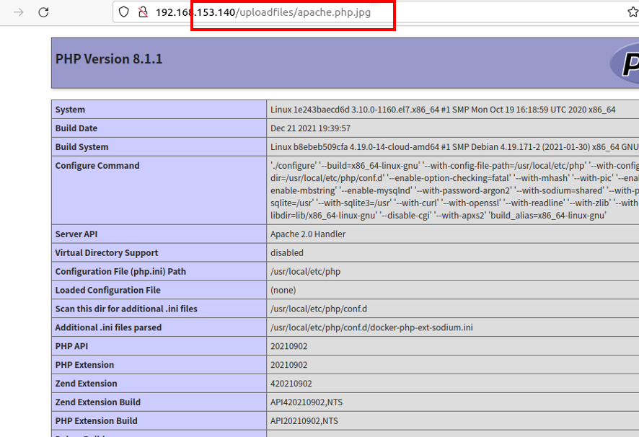
Task: Click the docker-php-ext-sodium.ini path value
Action: tap(371, 328)
